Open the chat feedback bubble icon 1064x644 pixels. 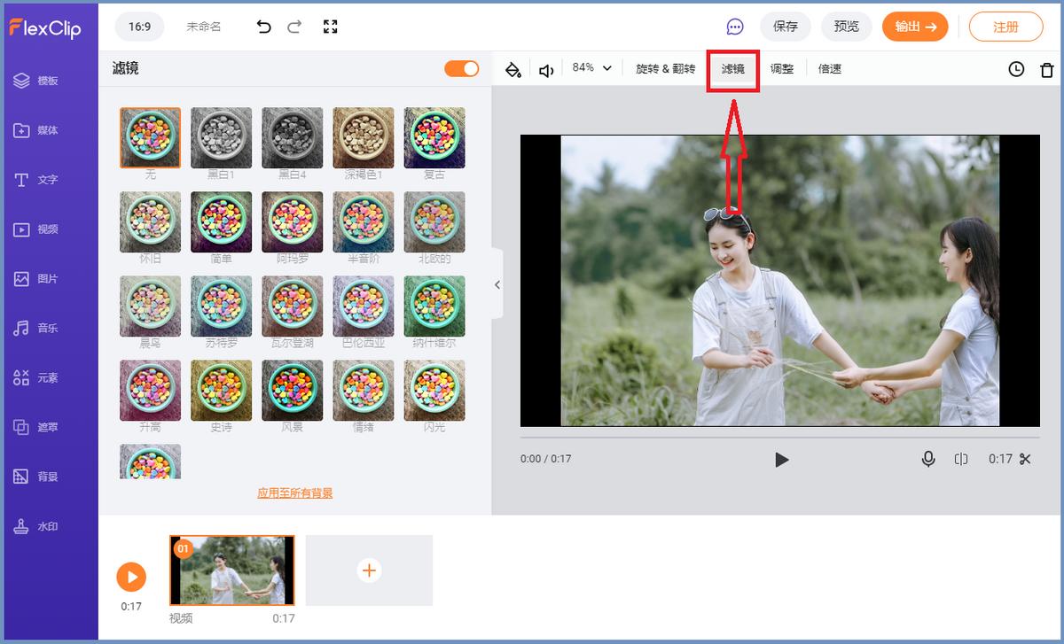point(735,27)
